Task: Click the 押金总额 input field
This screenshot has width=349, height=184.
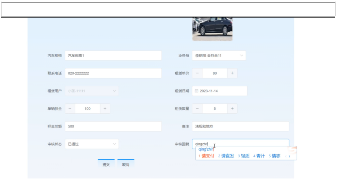Action: point(113,126)
